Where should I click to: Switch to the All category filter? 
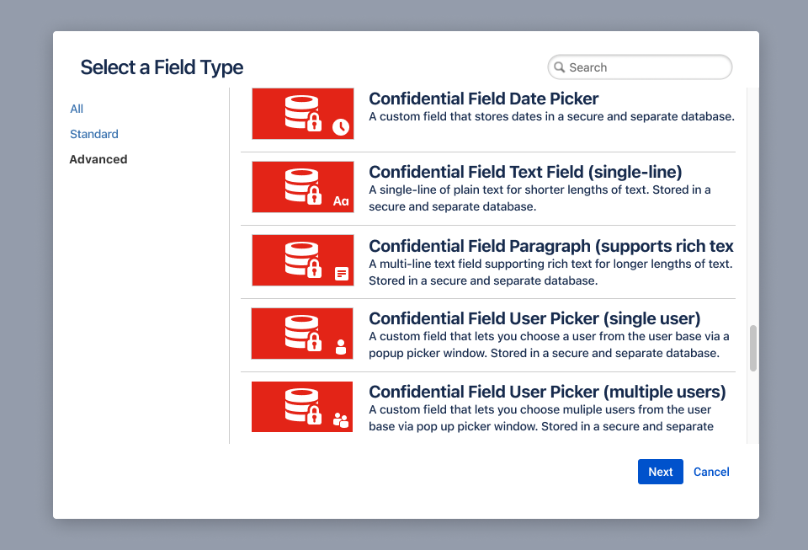(77, 109)
